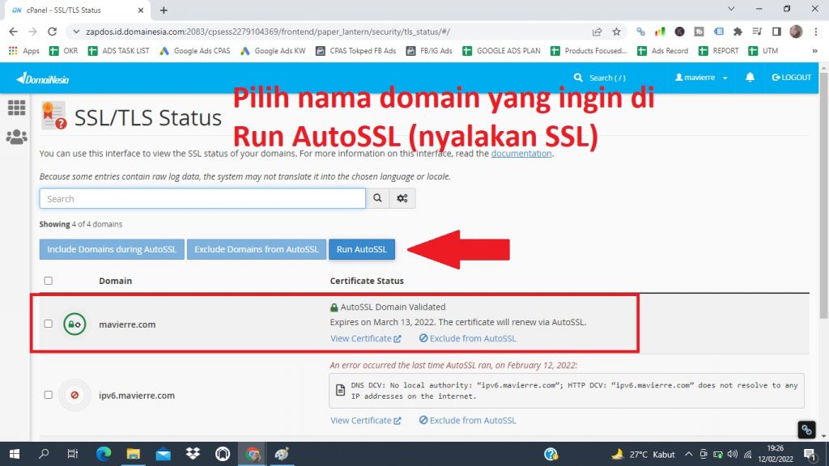Viewport: 829px width, 466px height.
Task: Click the DomaiNesia logo
Action: pos(45,78)
